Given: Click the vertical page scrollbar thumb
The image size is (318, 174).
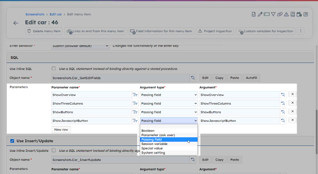Looking at the screenshot, I should (316, 132).
